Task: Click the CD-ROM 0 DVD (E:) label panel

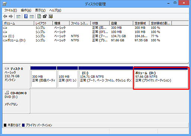Action: click(x=16, y=101)
